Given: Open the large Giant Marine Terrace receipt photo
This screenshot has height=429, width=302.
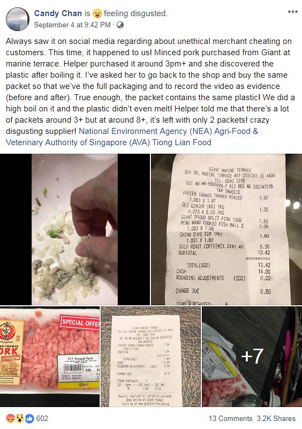Looking at the screenshot, I should 227,229.
